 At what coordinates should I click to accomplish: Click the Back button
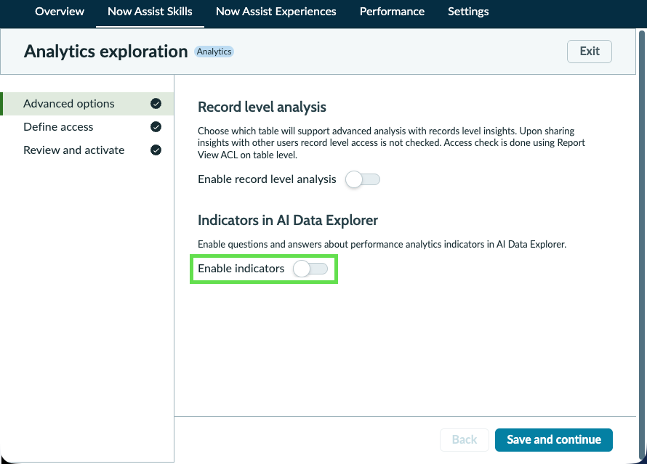(465, 440)
